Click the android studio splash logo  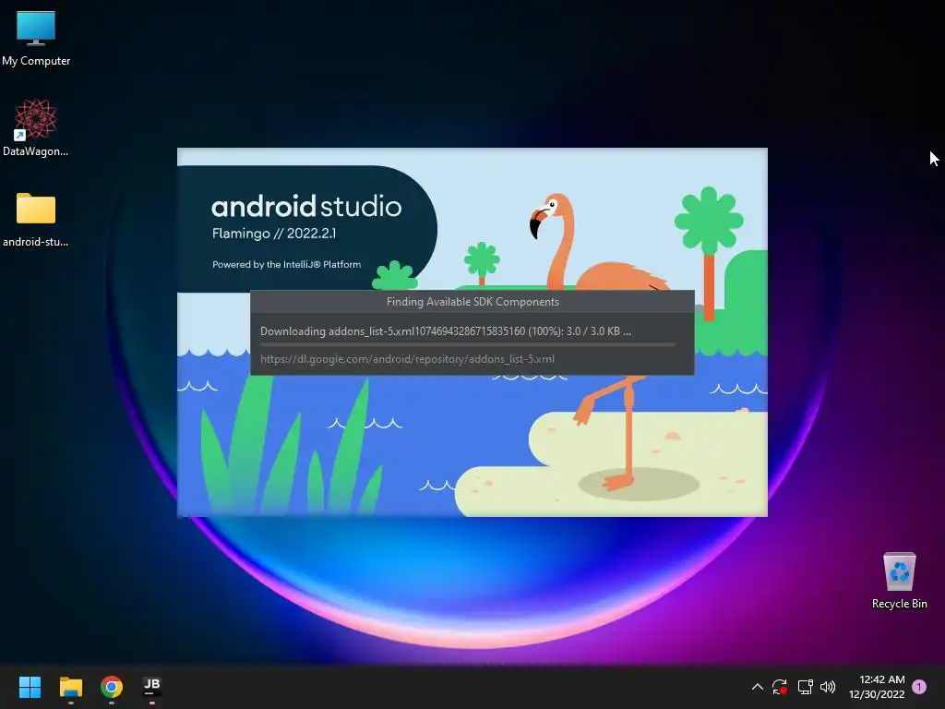tap(306, 206)
